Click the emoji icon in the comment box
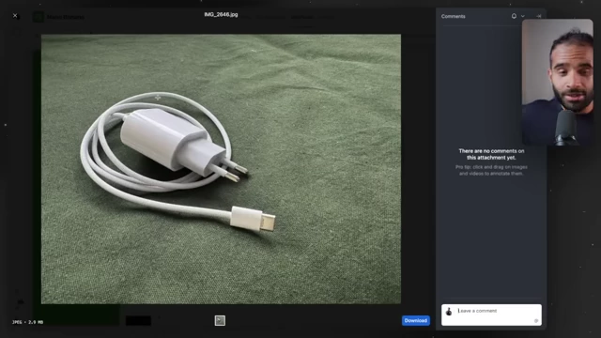 pyautogui.click(x=536, y=321)
